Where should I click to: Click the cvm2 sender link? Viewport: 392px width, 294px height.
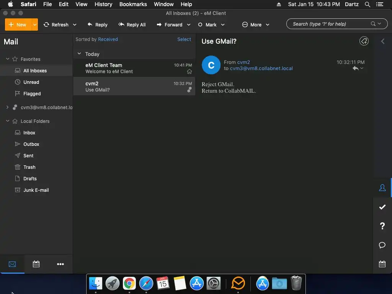point(243,62)
